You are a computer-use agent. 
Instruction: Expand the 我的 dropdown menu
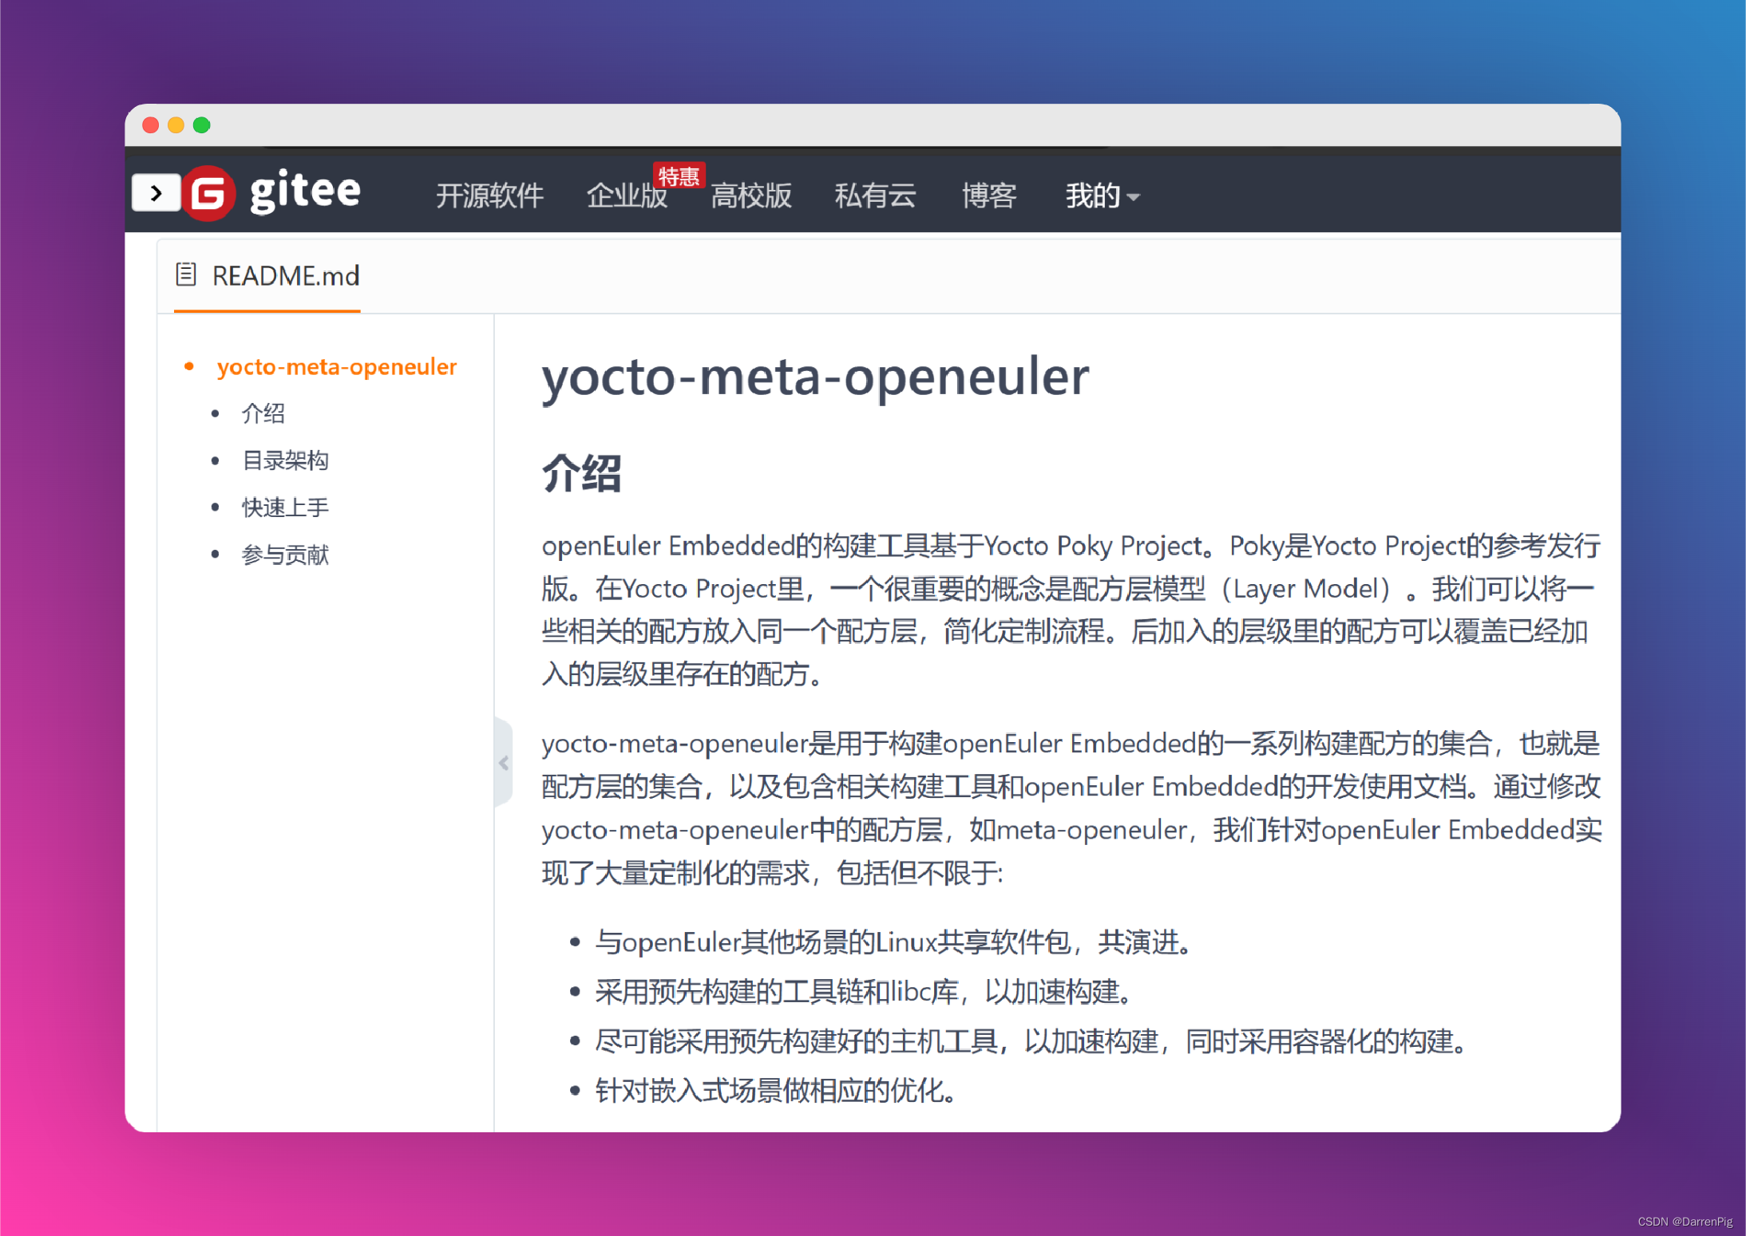click(x=1102, y=195)
